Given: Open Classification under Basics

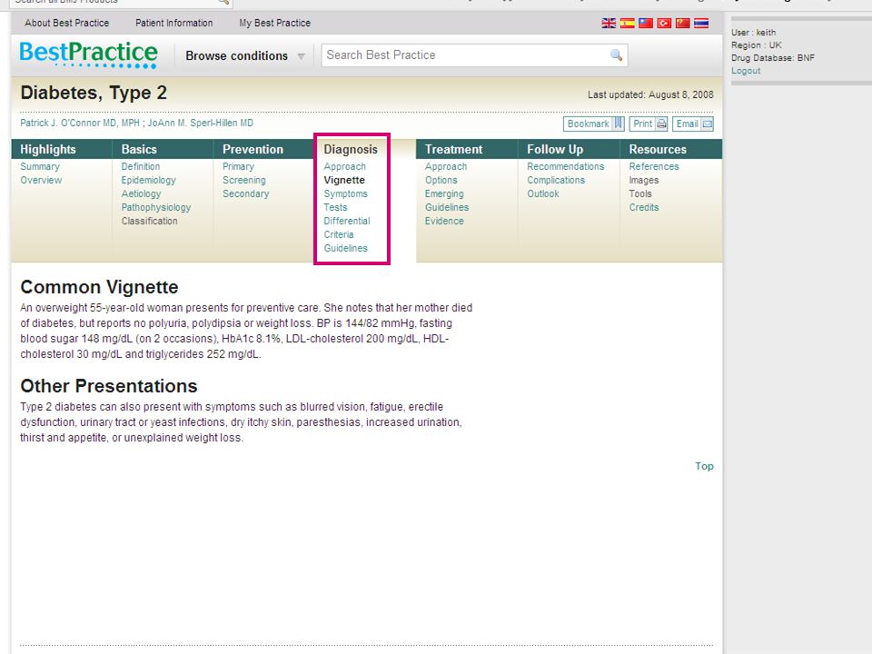Looking at the screenshot, I should pos(150,221).
